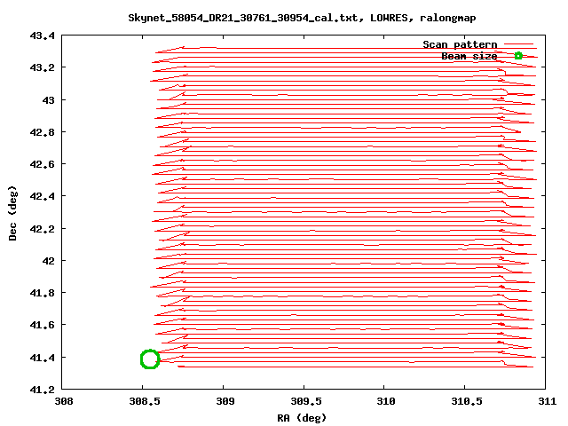Click the 42.2 Dec axis tick label

(x=43, y=229)
